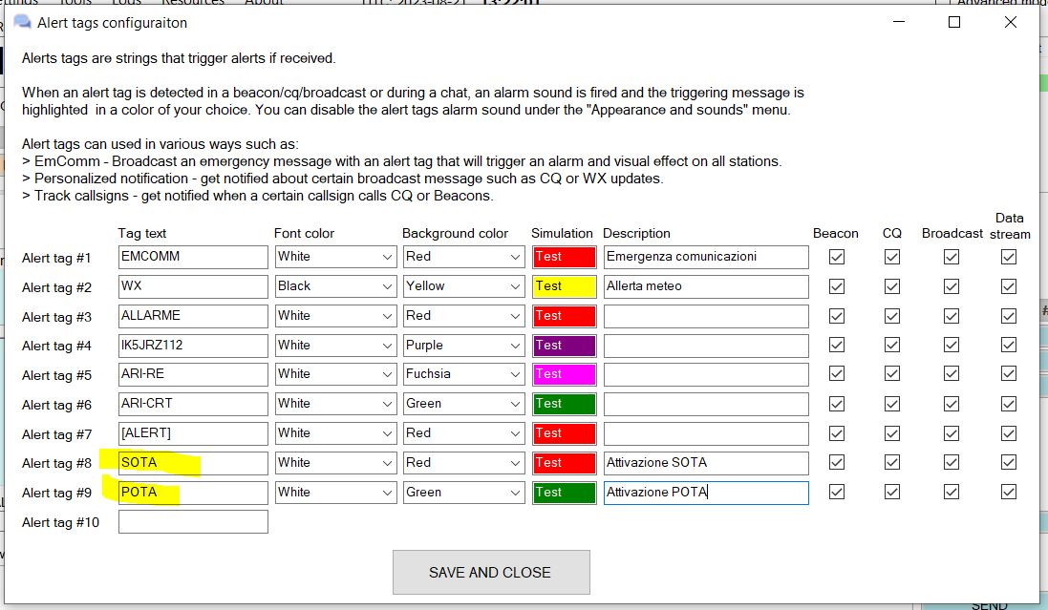The width and height of the screenshot is (1048, 610).
Task: Open Yellow background color dropdown for tag #2
Action: click(x=464, y=286)
